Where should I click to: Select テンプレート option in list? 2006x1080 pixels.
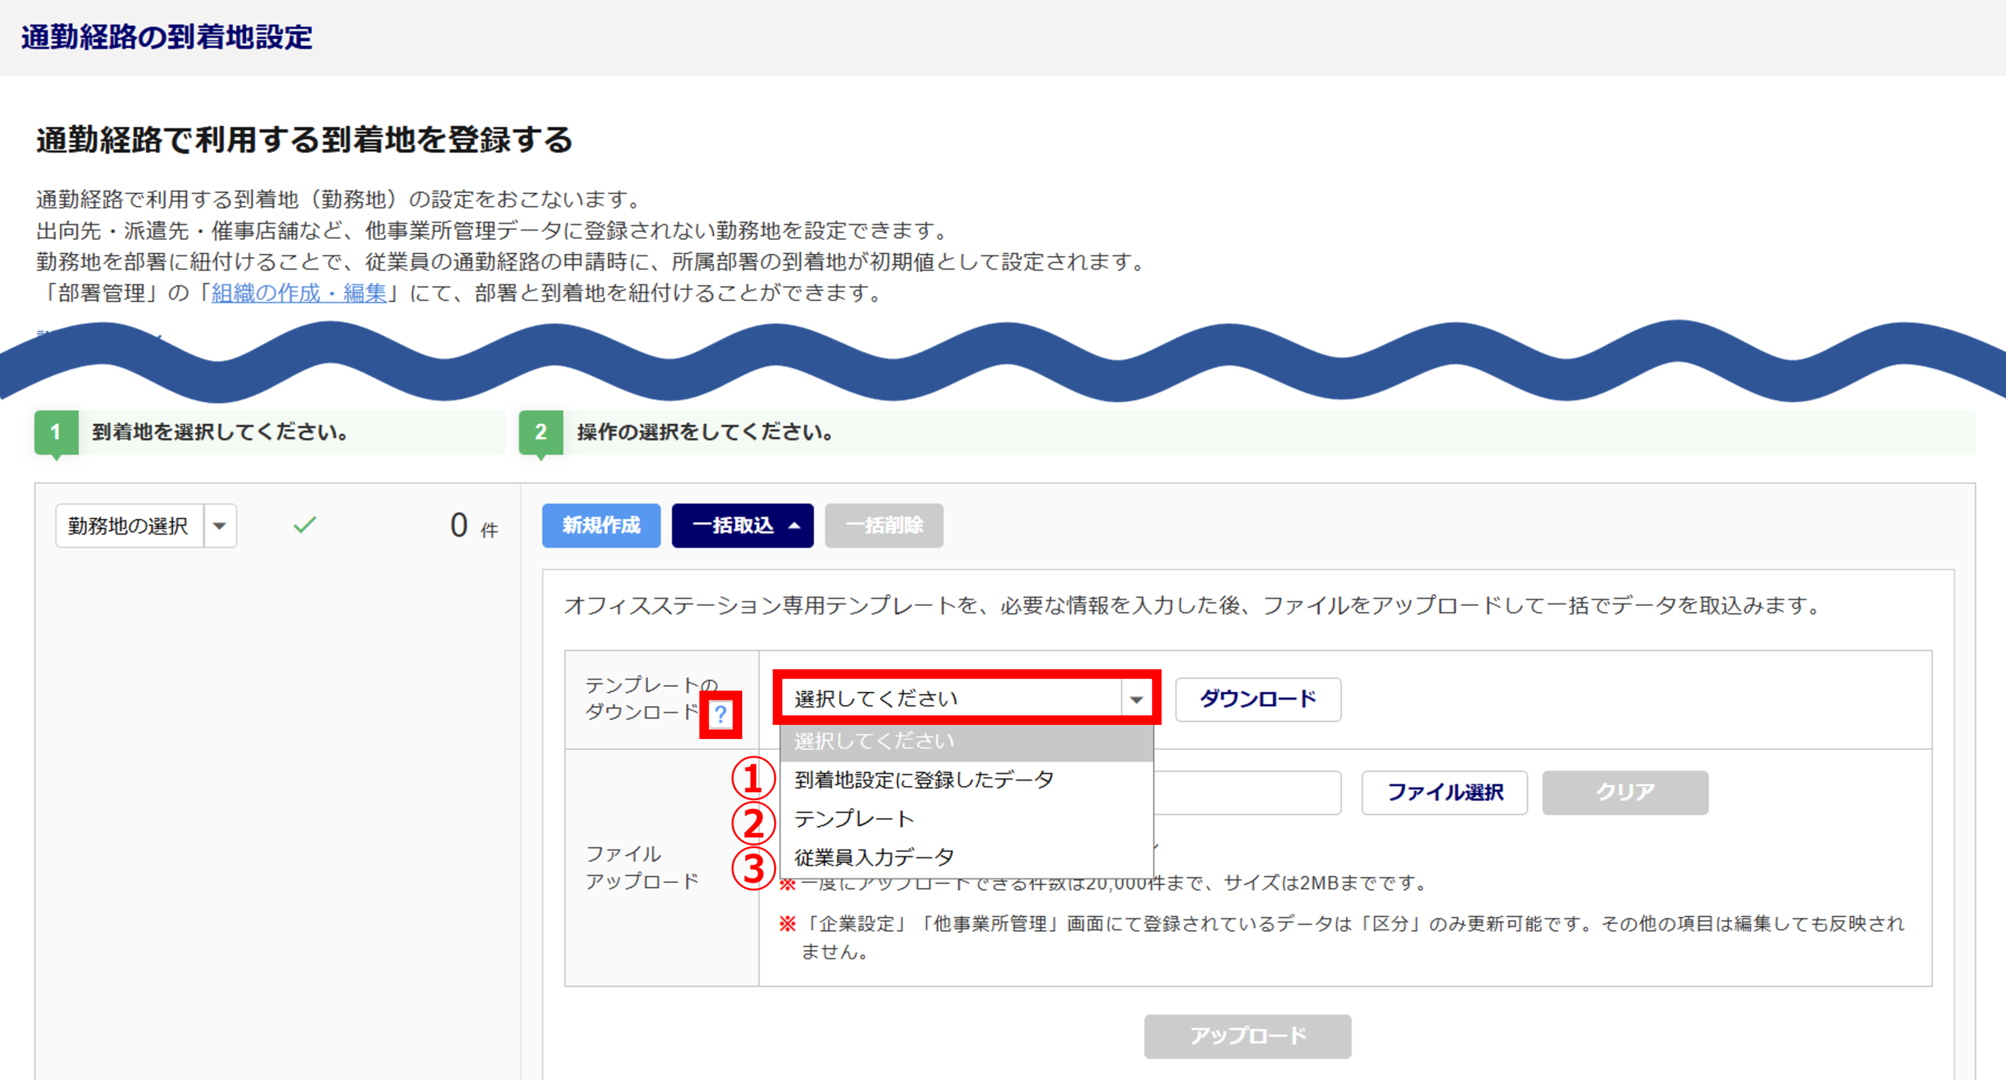pyautogui.click(x=854, y=819)
